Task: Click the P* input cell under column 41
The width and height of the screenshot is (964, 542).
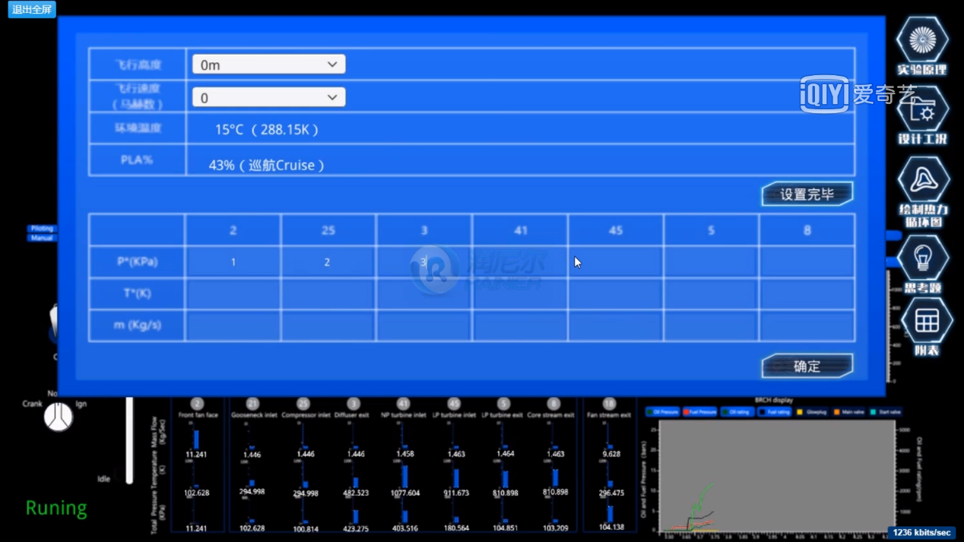Action: point(520,262)
